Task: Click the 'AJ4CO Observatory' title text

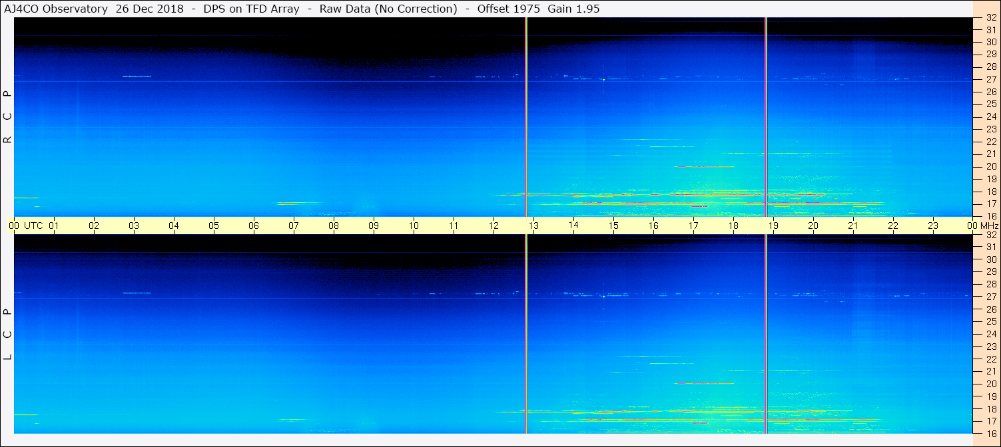Action: [57, 9]
